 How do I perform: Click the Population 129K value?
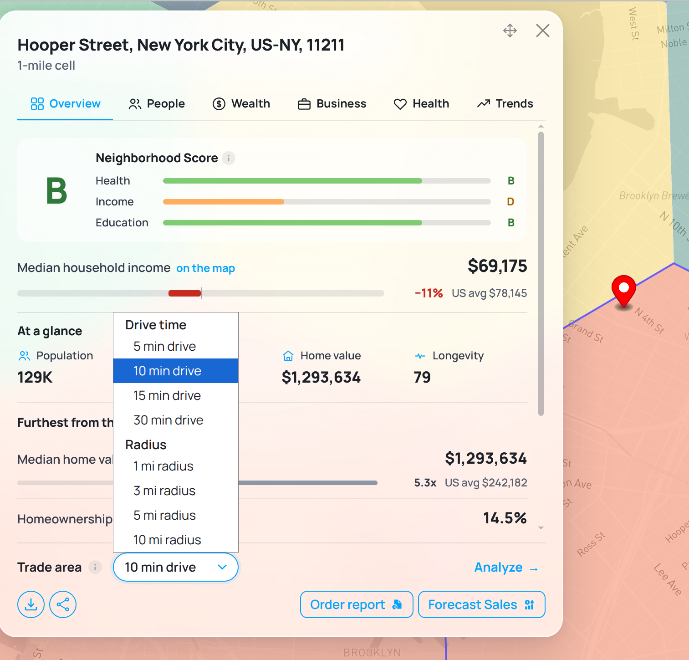[x=35, y=377]
